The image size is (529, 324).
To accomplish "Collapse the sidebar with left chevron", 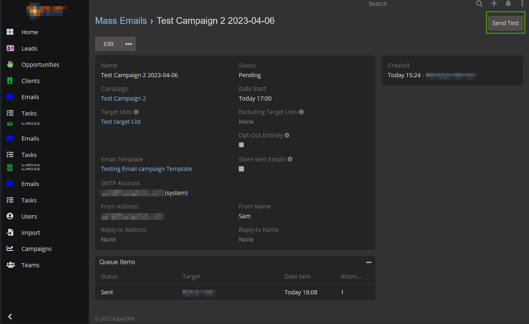I will point(10,316).
